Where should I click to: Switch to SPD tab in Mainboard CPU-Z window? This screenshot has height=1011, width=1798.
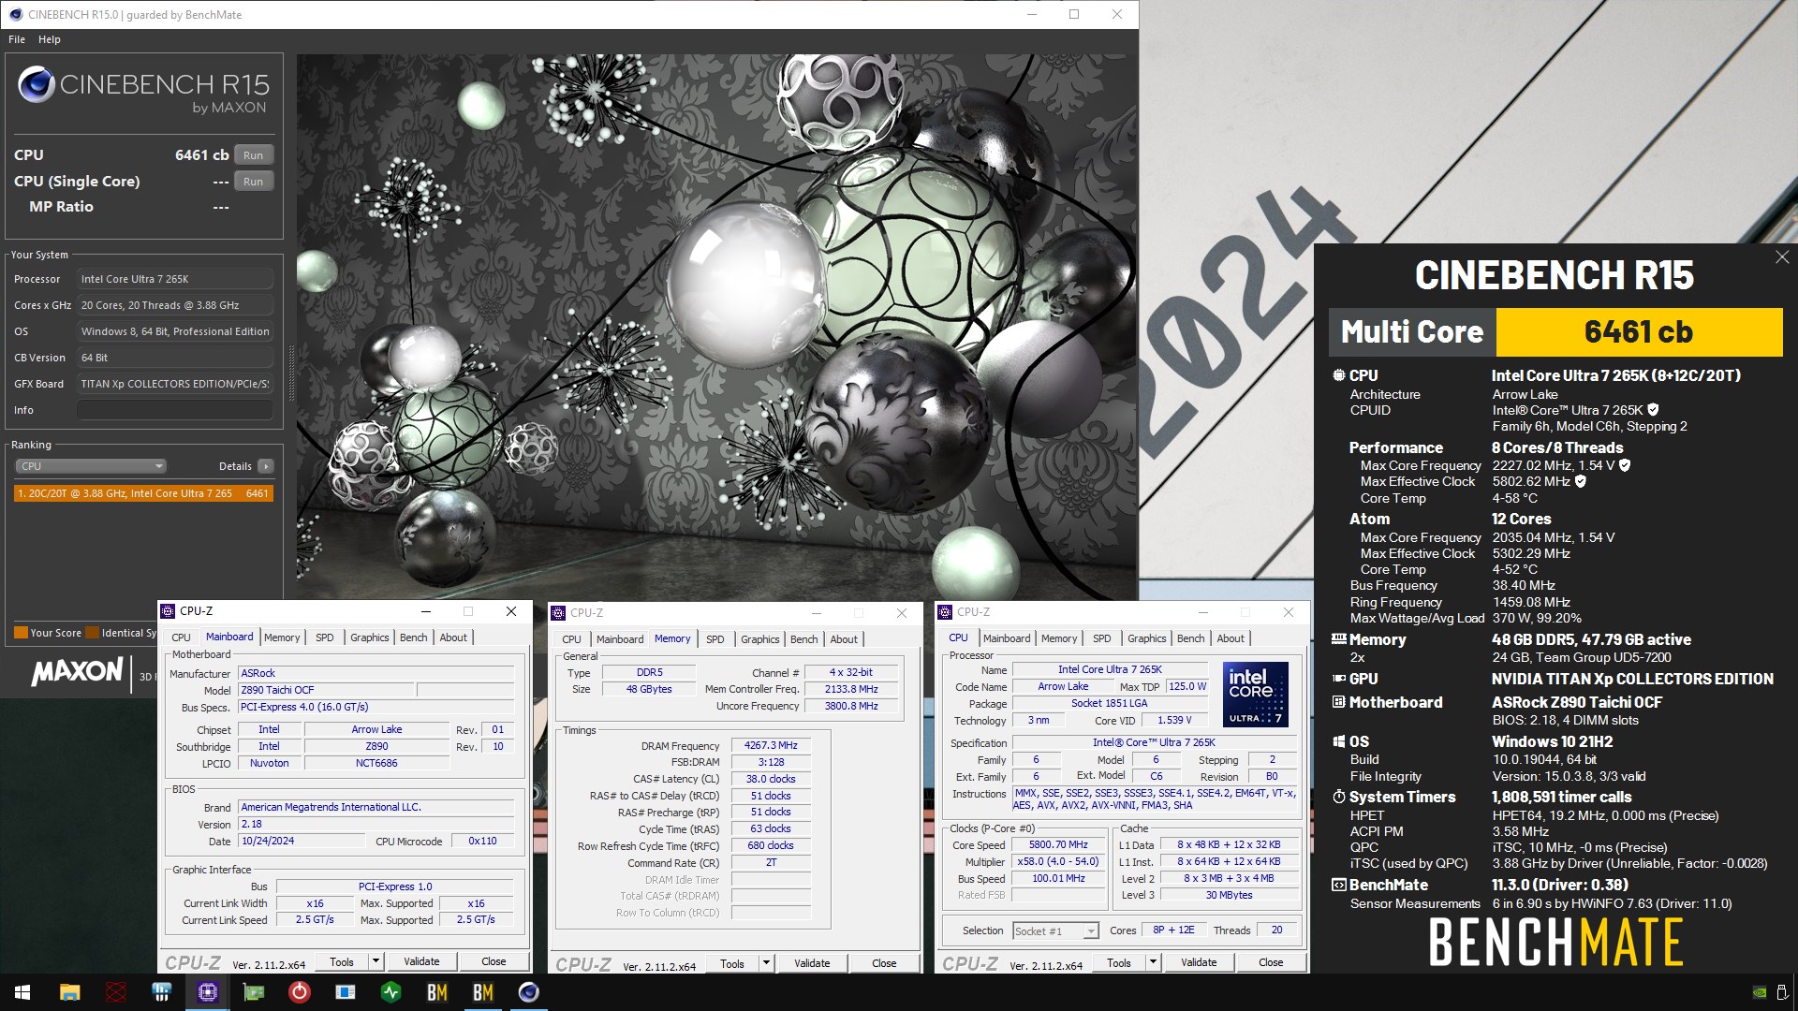coord(325,637)
